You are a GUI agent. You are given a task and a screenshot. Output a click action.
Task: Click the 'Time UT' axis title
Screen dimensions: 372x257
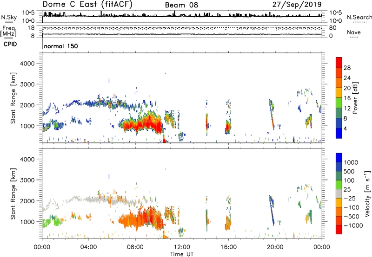tap(182, 254)
